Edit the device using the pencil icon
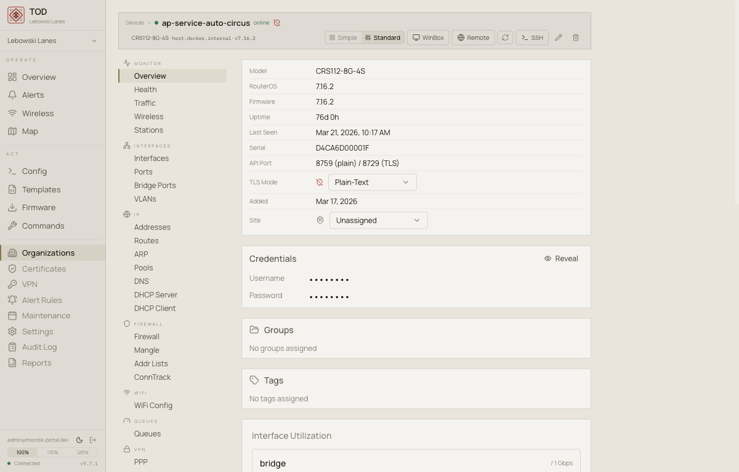Viewport: 739px width, 472px height. (559, 37)
